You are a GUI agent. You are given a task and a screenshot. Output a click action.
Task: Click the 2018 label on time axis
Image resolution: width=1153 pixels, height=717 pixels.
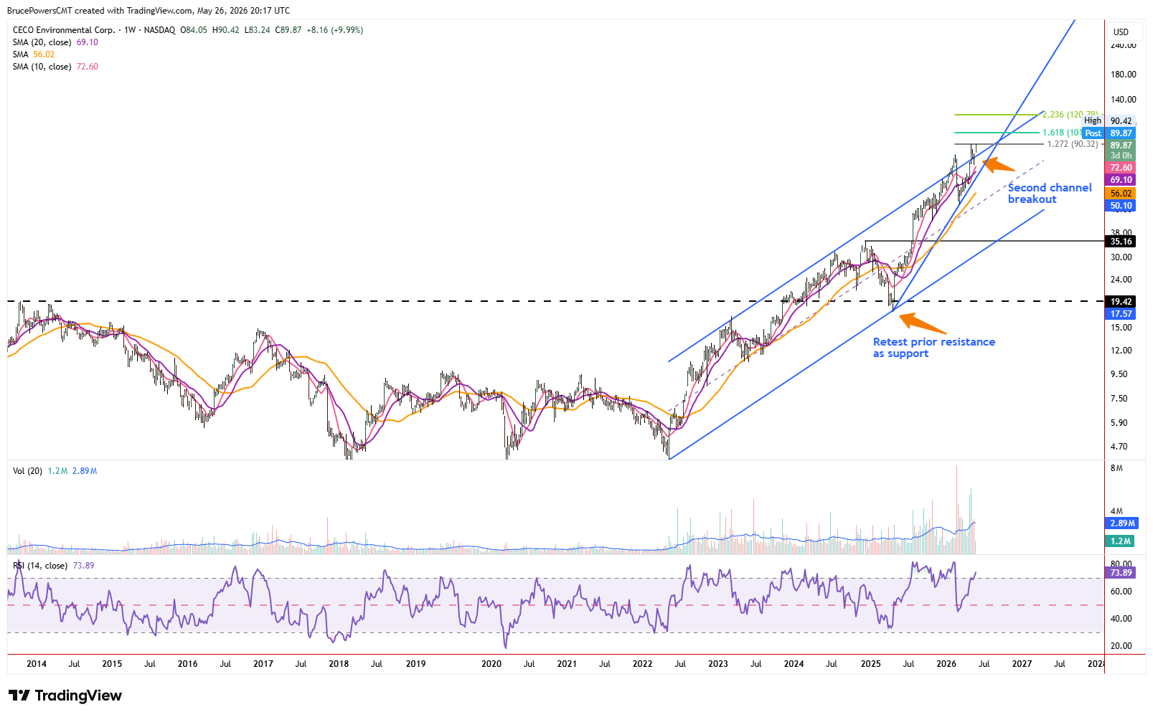point(339,664)
